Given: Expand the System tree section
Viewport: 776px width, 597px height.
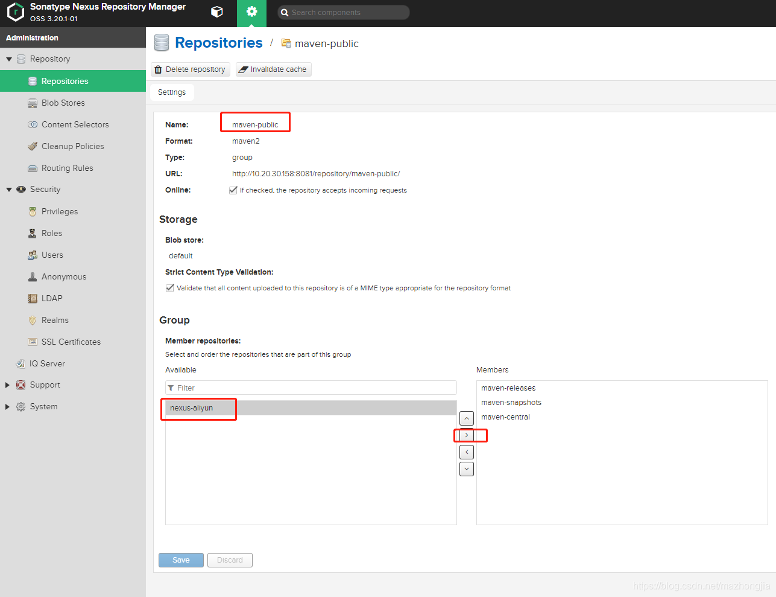Looking at the screenshot, I should coord(8,407).
